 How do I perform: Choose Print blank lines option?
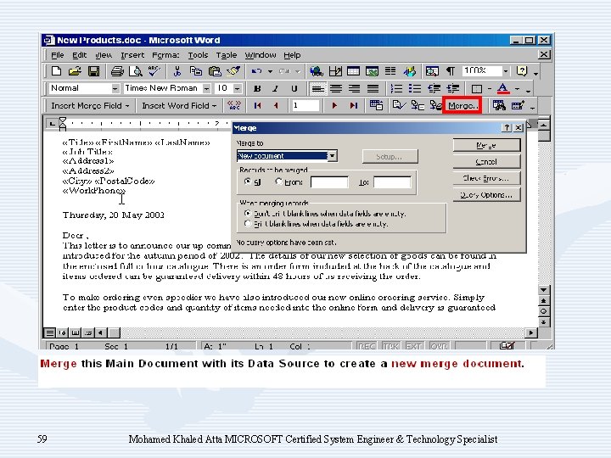(248, 224)
